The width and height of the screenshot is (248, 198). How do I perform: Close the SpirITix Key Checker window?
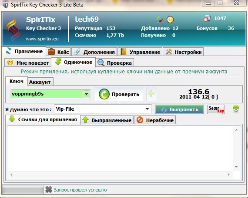tap(236, 3)
